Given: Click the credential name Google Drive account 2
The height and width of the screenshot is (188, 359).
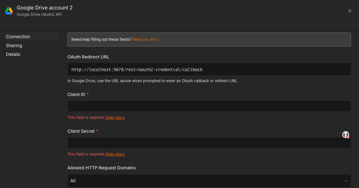Looking at the screenshot, I should 45,8.
